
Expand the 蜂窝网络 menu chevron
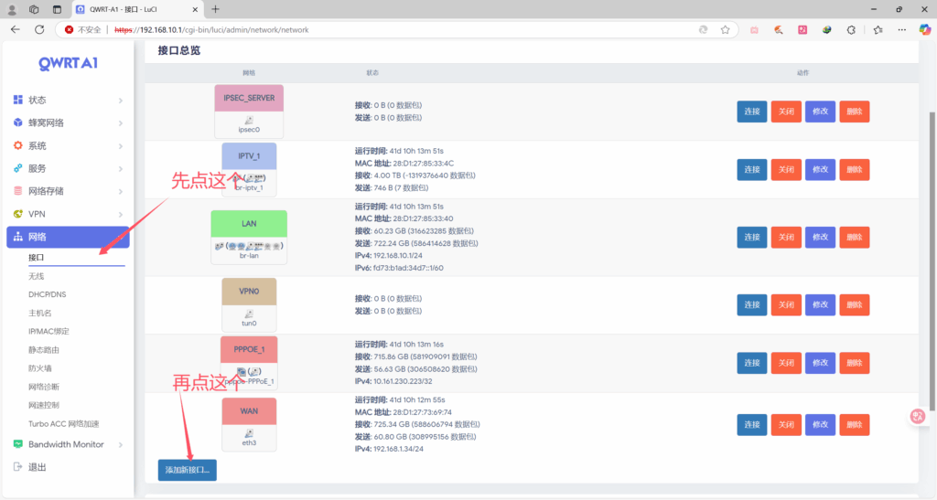click(x=121, y=123)
